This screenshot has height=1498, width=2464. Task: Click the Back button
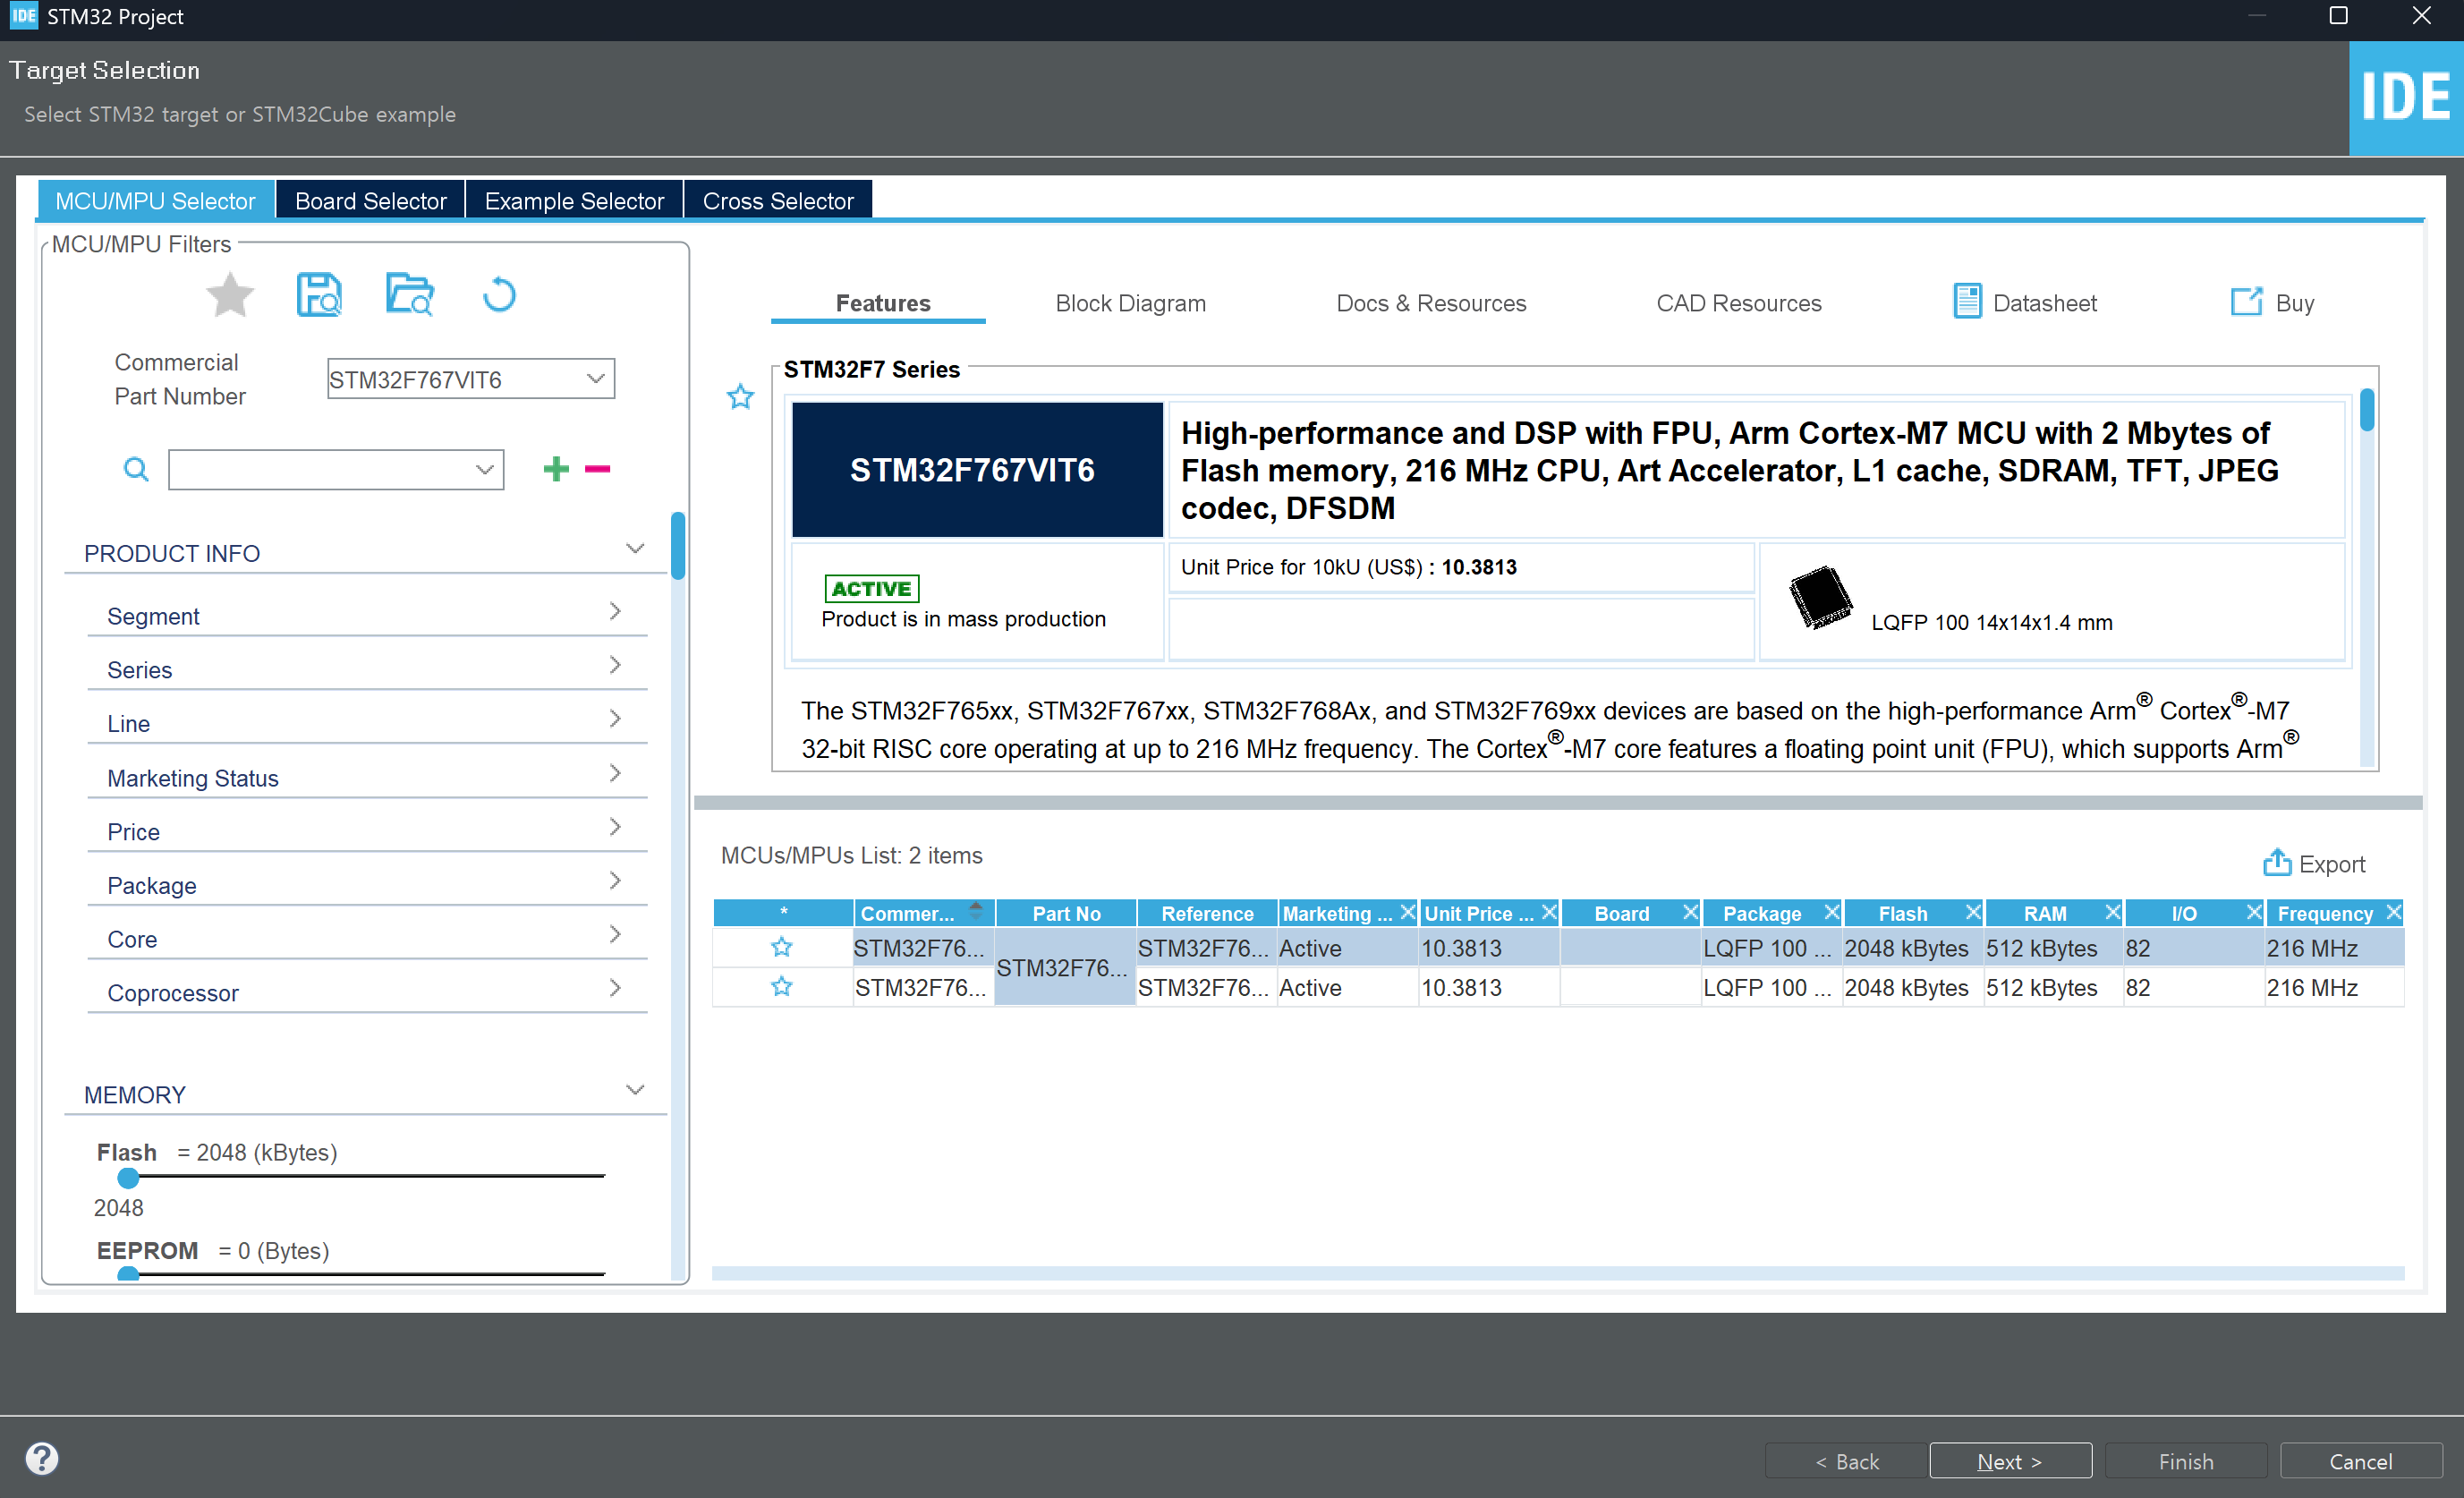pos(1846,1461)
